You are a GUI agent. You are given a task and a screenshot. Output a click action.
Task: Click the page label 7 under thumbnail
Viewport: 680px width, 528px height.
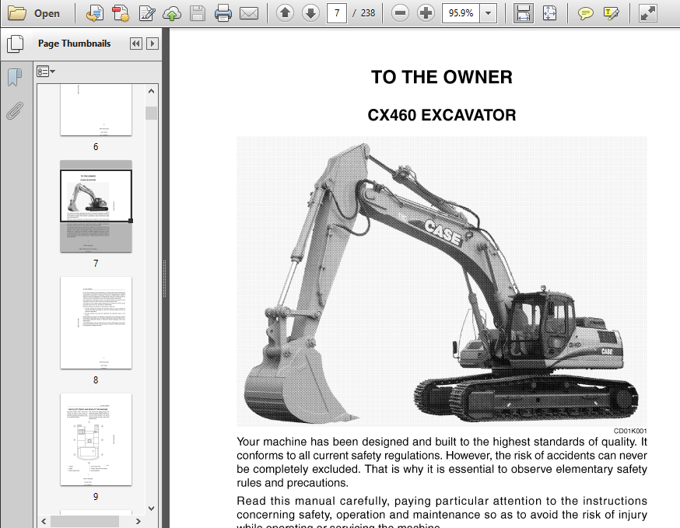pos(96,263)
